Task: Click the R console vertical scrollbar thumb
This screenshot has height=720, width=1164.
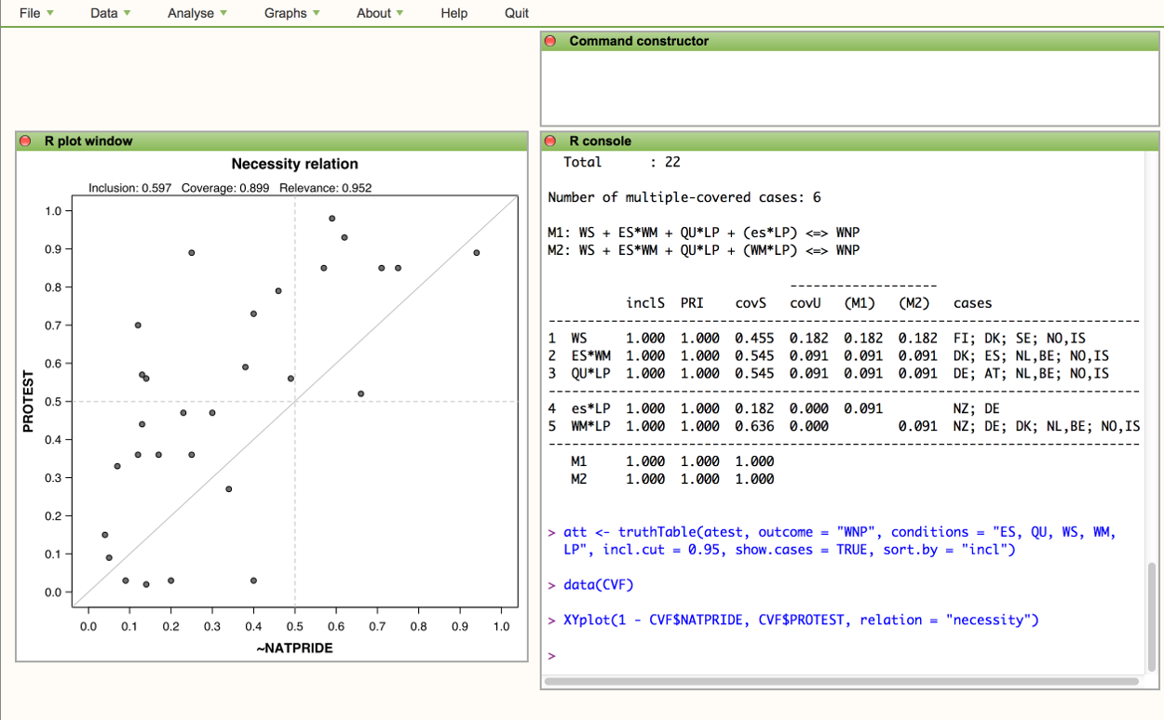Action: 1155,614
